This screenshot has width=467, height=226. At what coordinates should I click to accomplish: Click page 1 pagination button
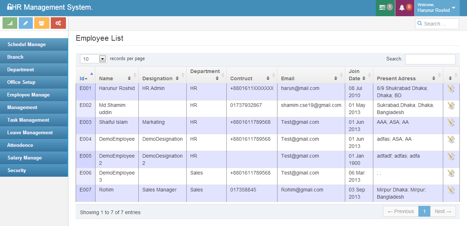click(x=424, y=211)
